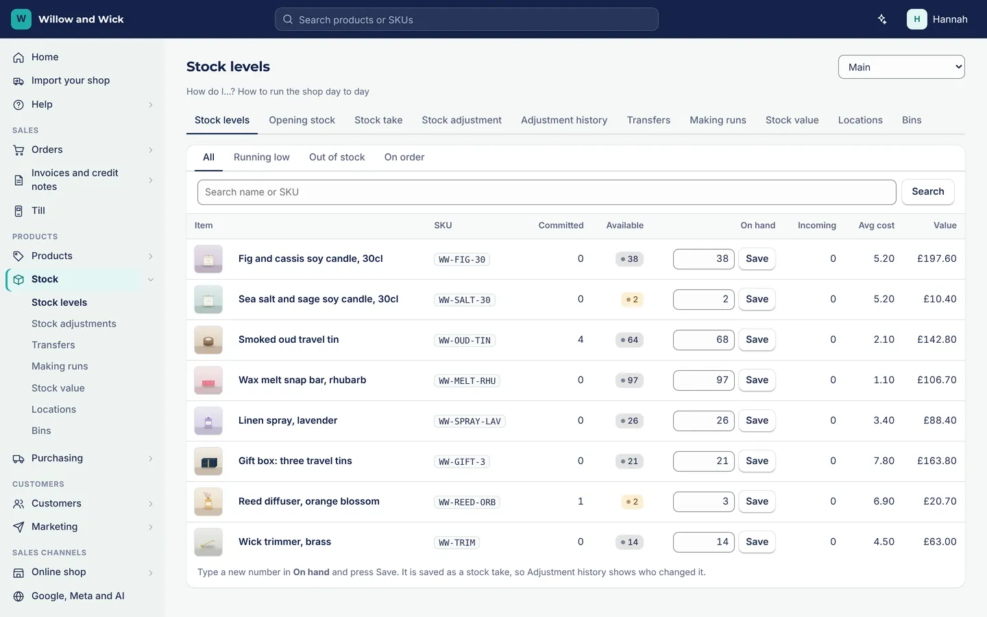Click the Search button beside name filter
Image resolution: width=987 pixels, height=617 pixels.
click(928, 192)
